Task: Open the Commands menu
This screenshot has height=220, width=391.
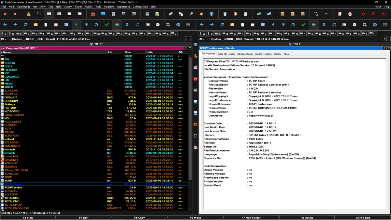Action: [23, 7]
